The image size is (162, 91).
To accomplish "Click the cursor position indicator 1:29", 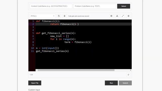I will (31, 75).
